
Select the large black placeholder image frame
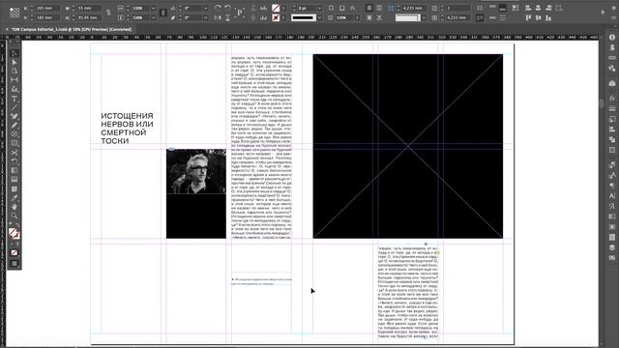[408, 146]
